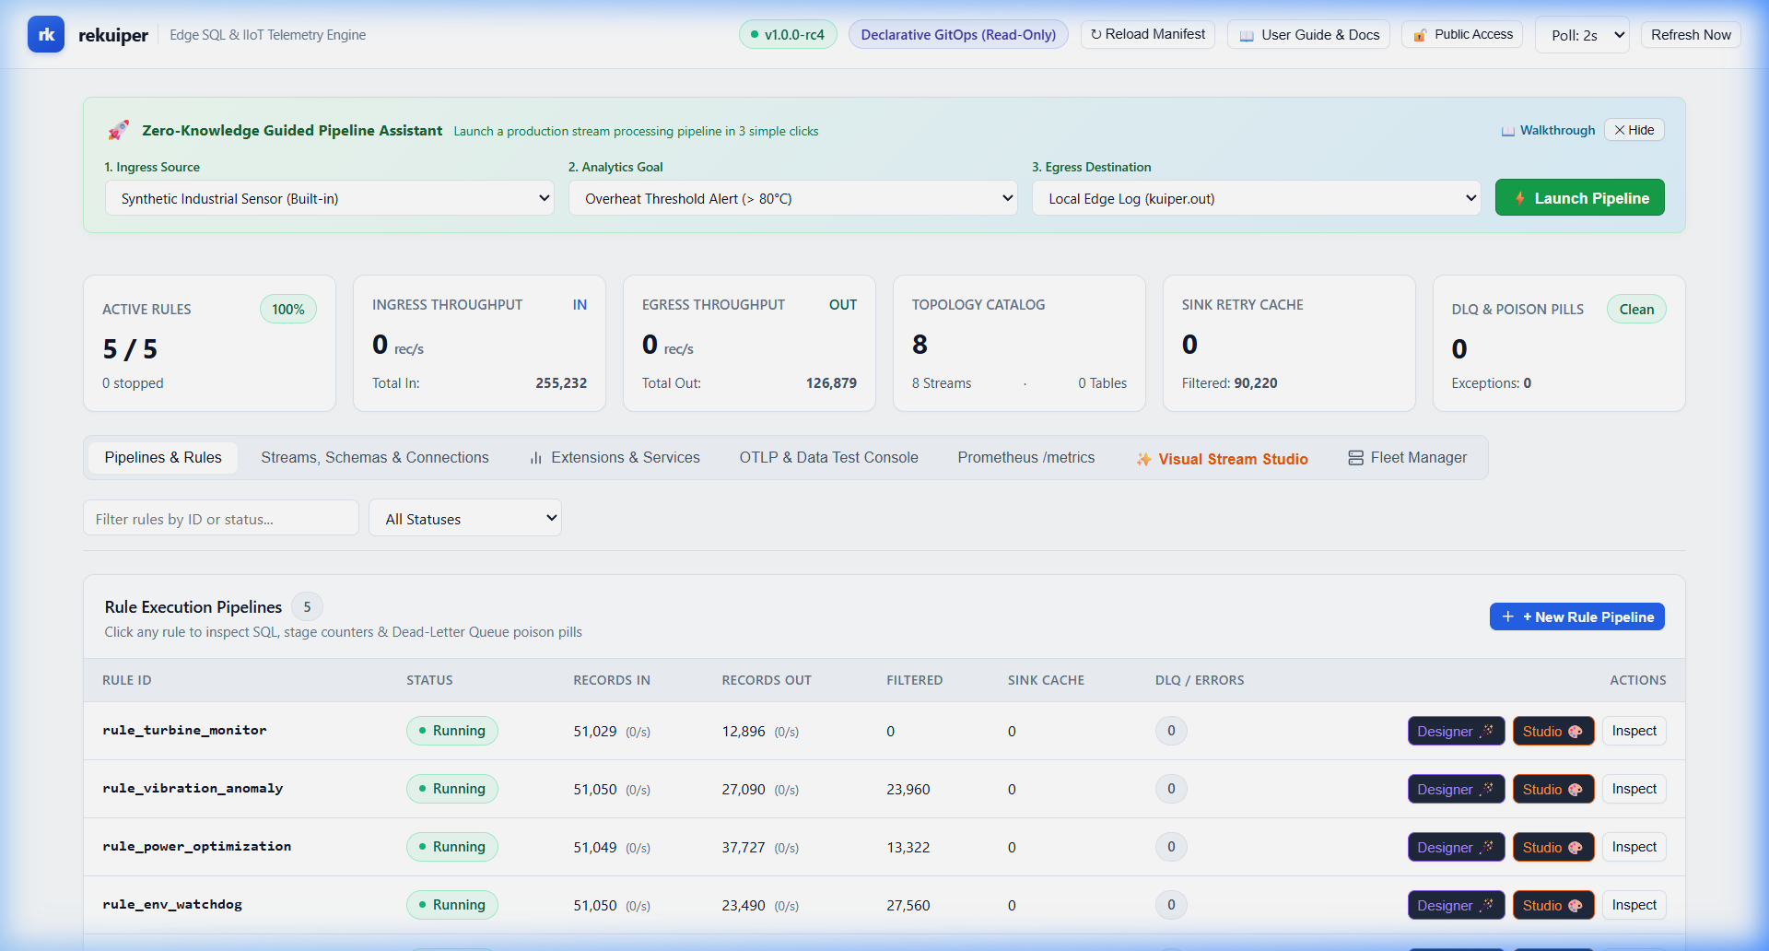Open Prometheus /metrics tab
The height and width of the screenshot is (951, 1769).
[1026, 458]
